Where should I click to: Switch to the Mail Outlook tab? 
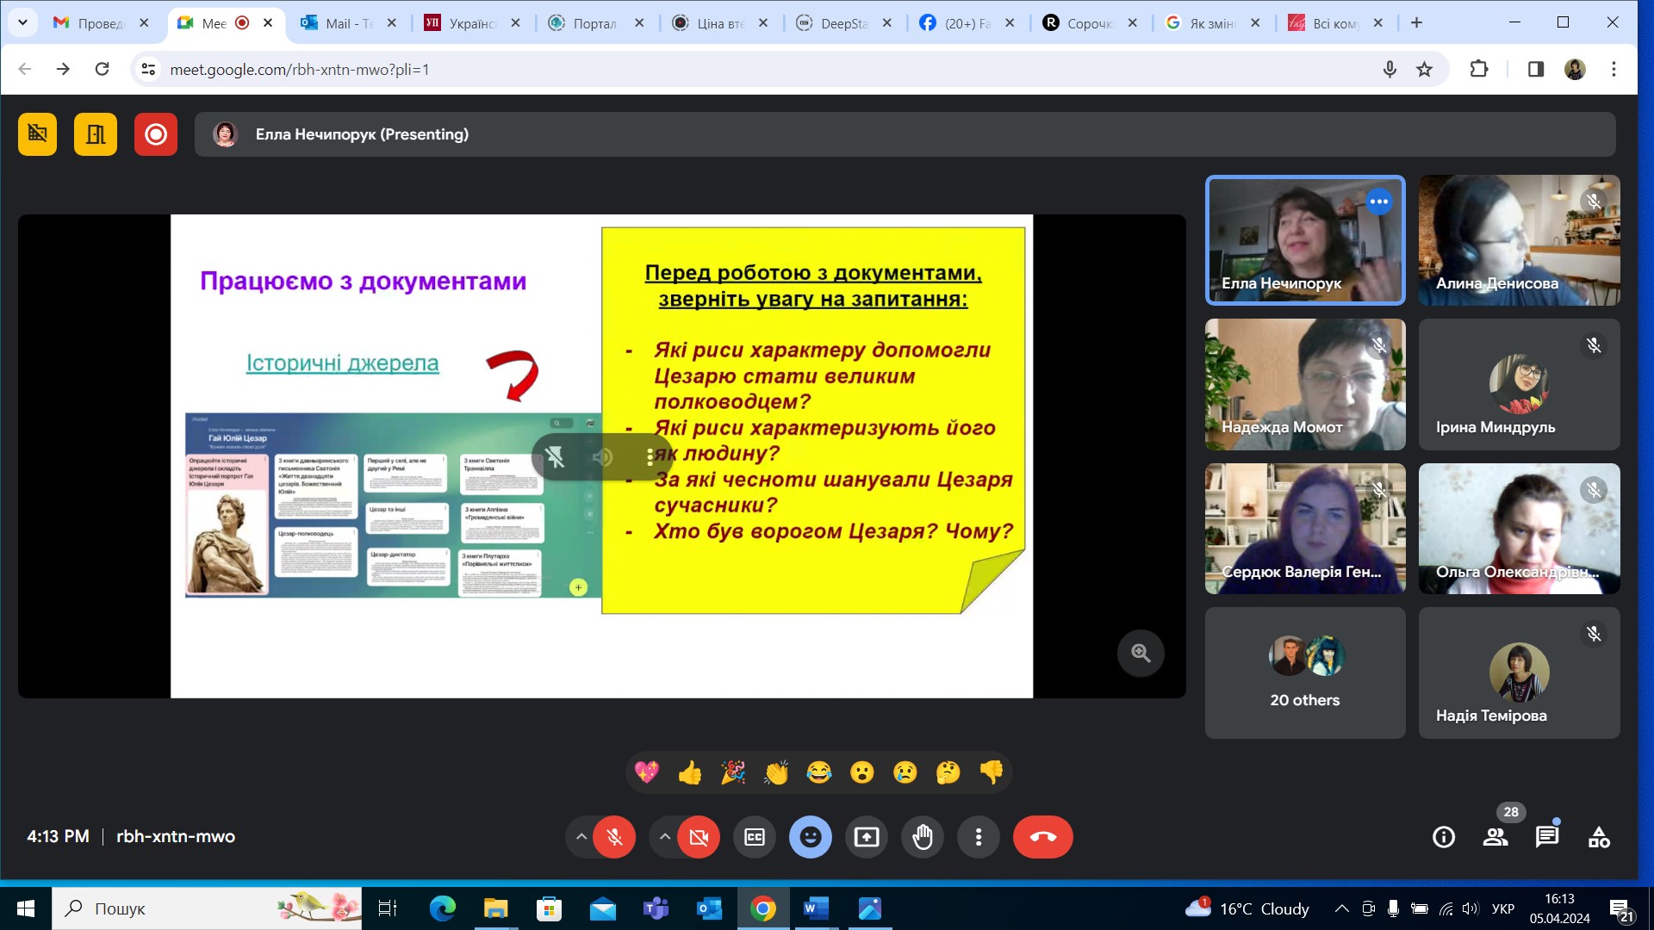click(348, 23)
